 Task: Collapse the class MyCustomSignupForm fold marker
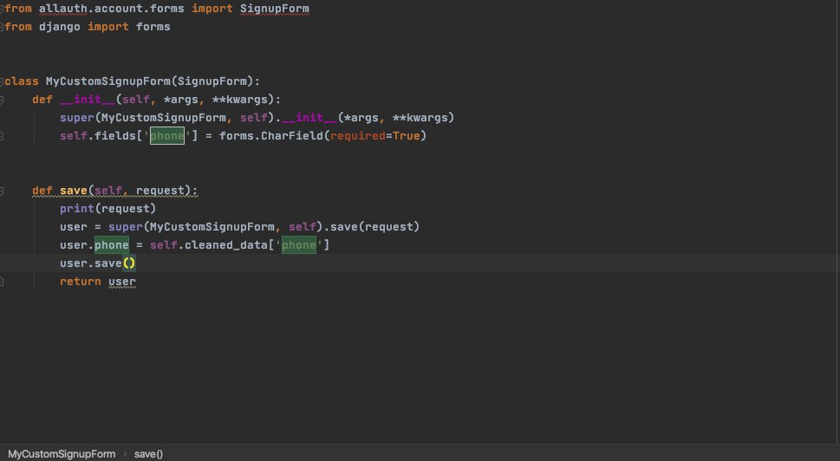coord(2,81)
